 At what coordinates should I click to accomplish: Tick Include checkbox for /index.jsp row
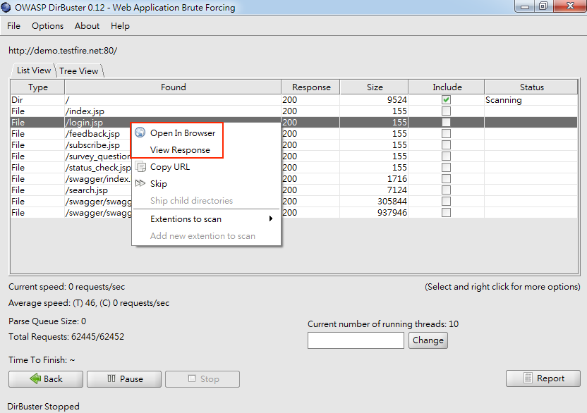pos(446,111)
